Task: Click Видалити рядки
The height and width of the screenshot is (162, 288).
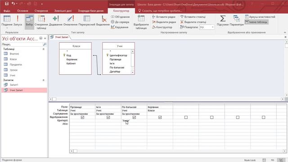Action: pyautogui.click(x=164, y=22)
